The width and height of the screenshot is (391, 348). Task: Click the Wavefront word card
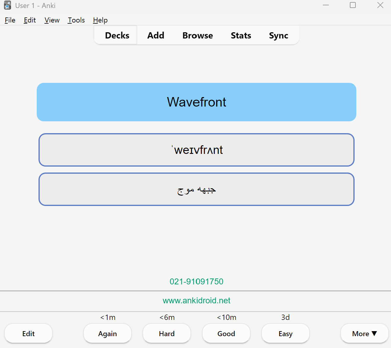coord(196,102)
